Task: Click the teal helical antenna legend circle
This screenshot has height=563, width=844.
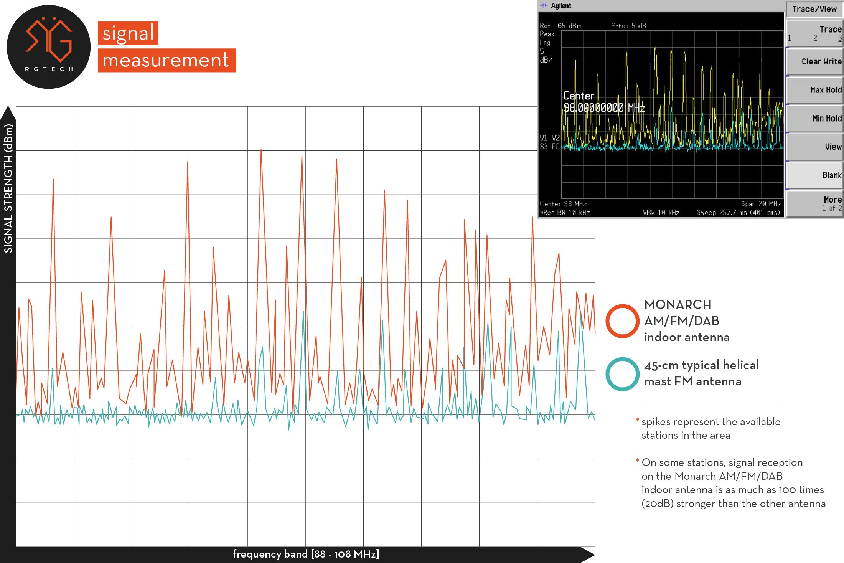Action: 622,374
